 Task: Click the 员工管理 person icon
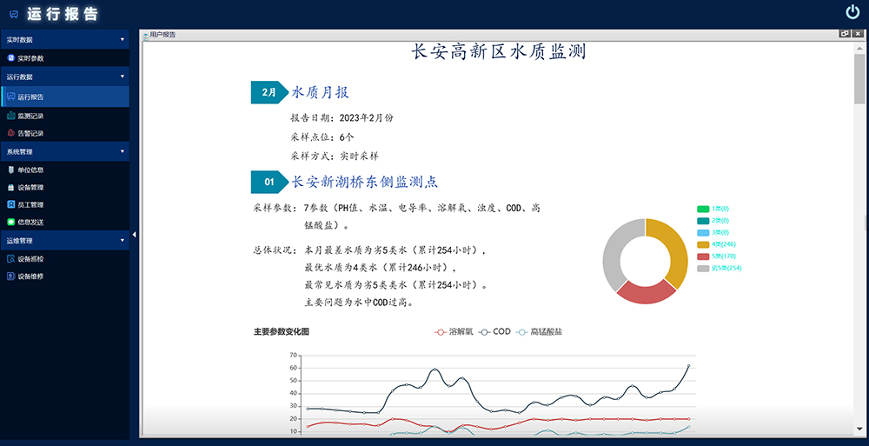(11, 204)
